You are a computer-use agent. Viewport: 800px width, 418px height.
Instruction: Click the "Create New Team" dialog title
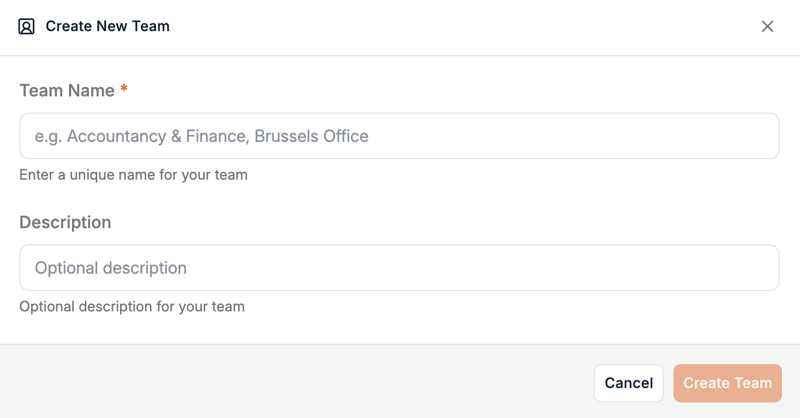pos(107,26)
